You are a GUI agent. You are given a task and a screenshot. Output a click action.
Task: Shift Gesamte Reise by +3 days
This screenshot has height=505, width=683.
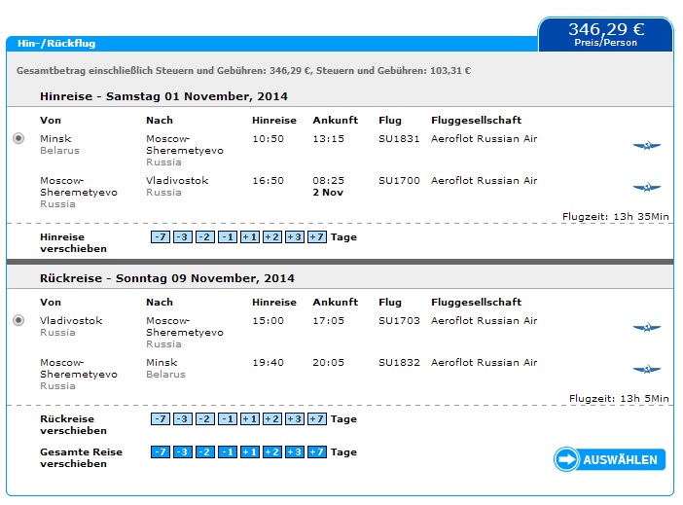295,452
